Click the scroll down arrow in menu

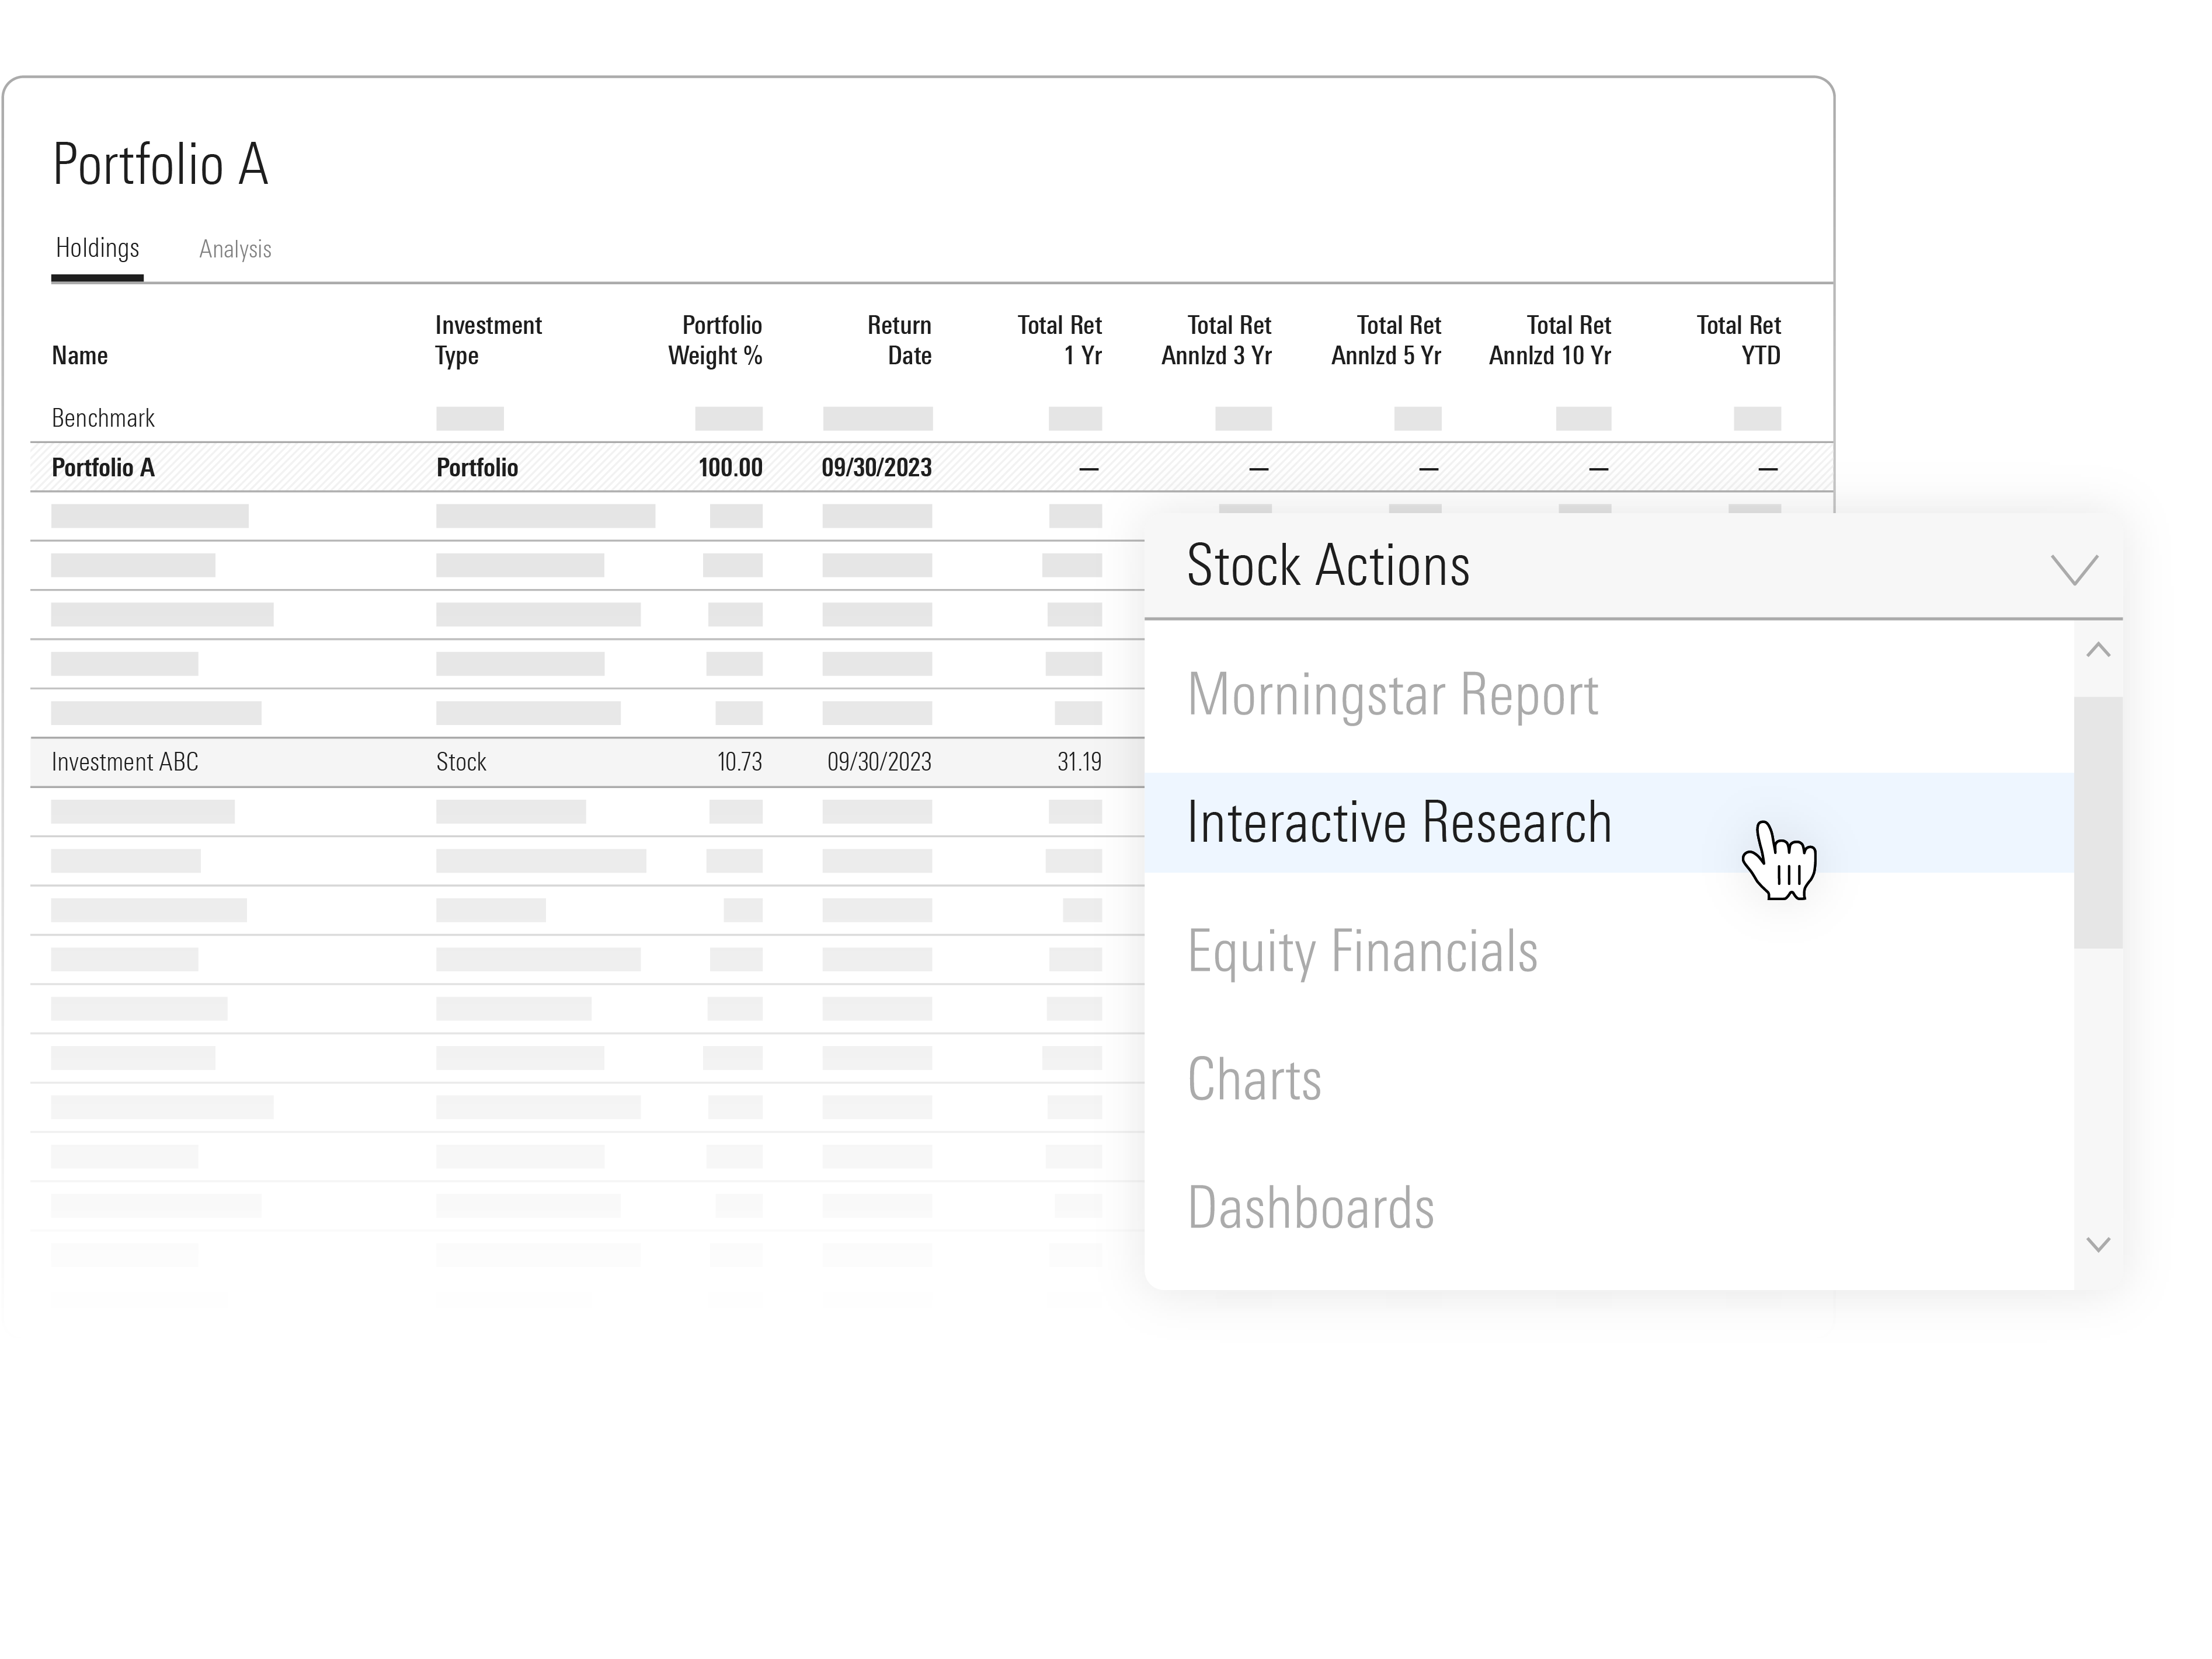pos(2098,1245)
